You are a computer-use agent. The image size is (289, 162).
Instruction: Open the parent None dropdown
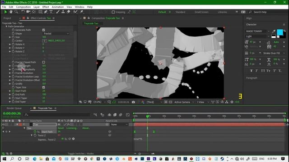(x=119, y=125)
